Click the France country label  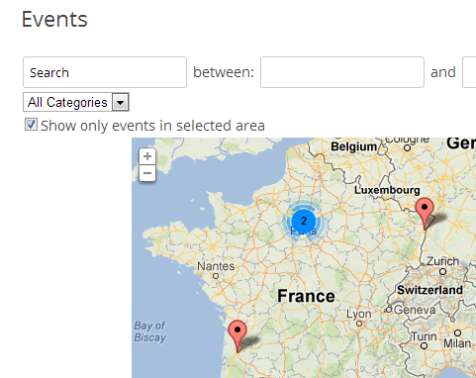coord(306,296)
